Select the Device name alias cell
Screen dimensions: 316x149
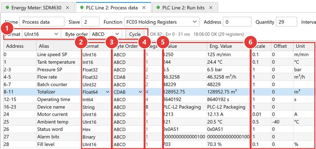click(59, 107)
